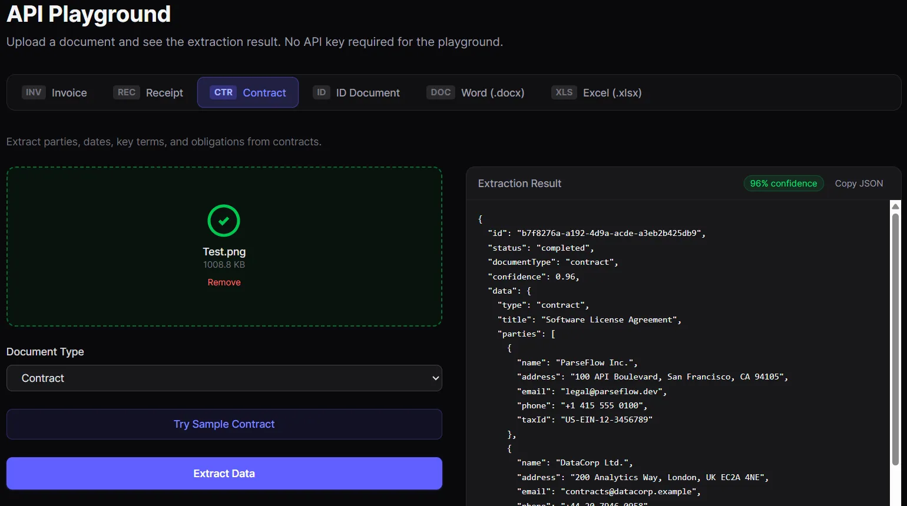Click the "taxId": "US-EIN-12-3456789" line
Viewport: 907px width, 506px height.
585,420
